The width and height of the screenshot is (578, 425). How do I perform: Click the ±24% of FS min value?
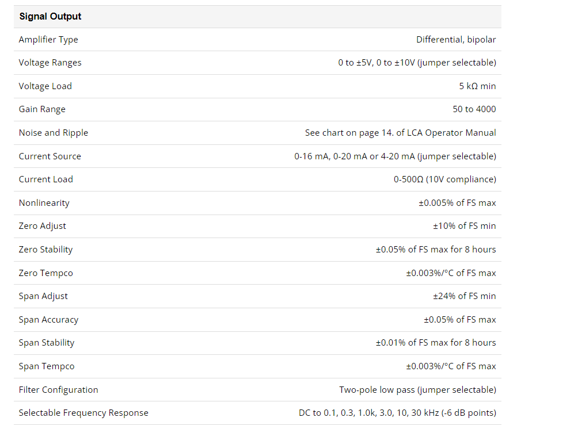click(465, 296)
